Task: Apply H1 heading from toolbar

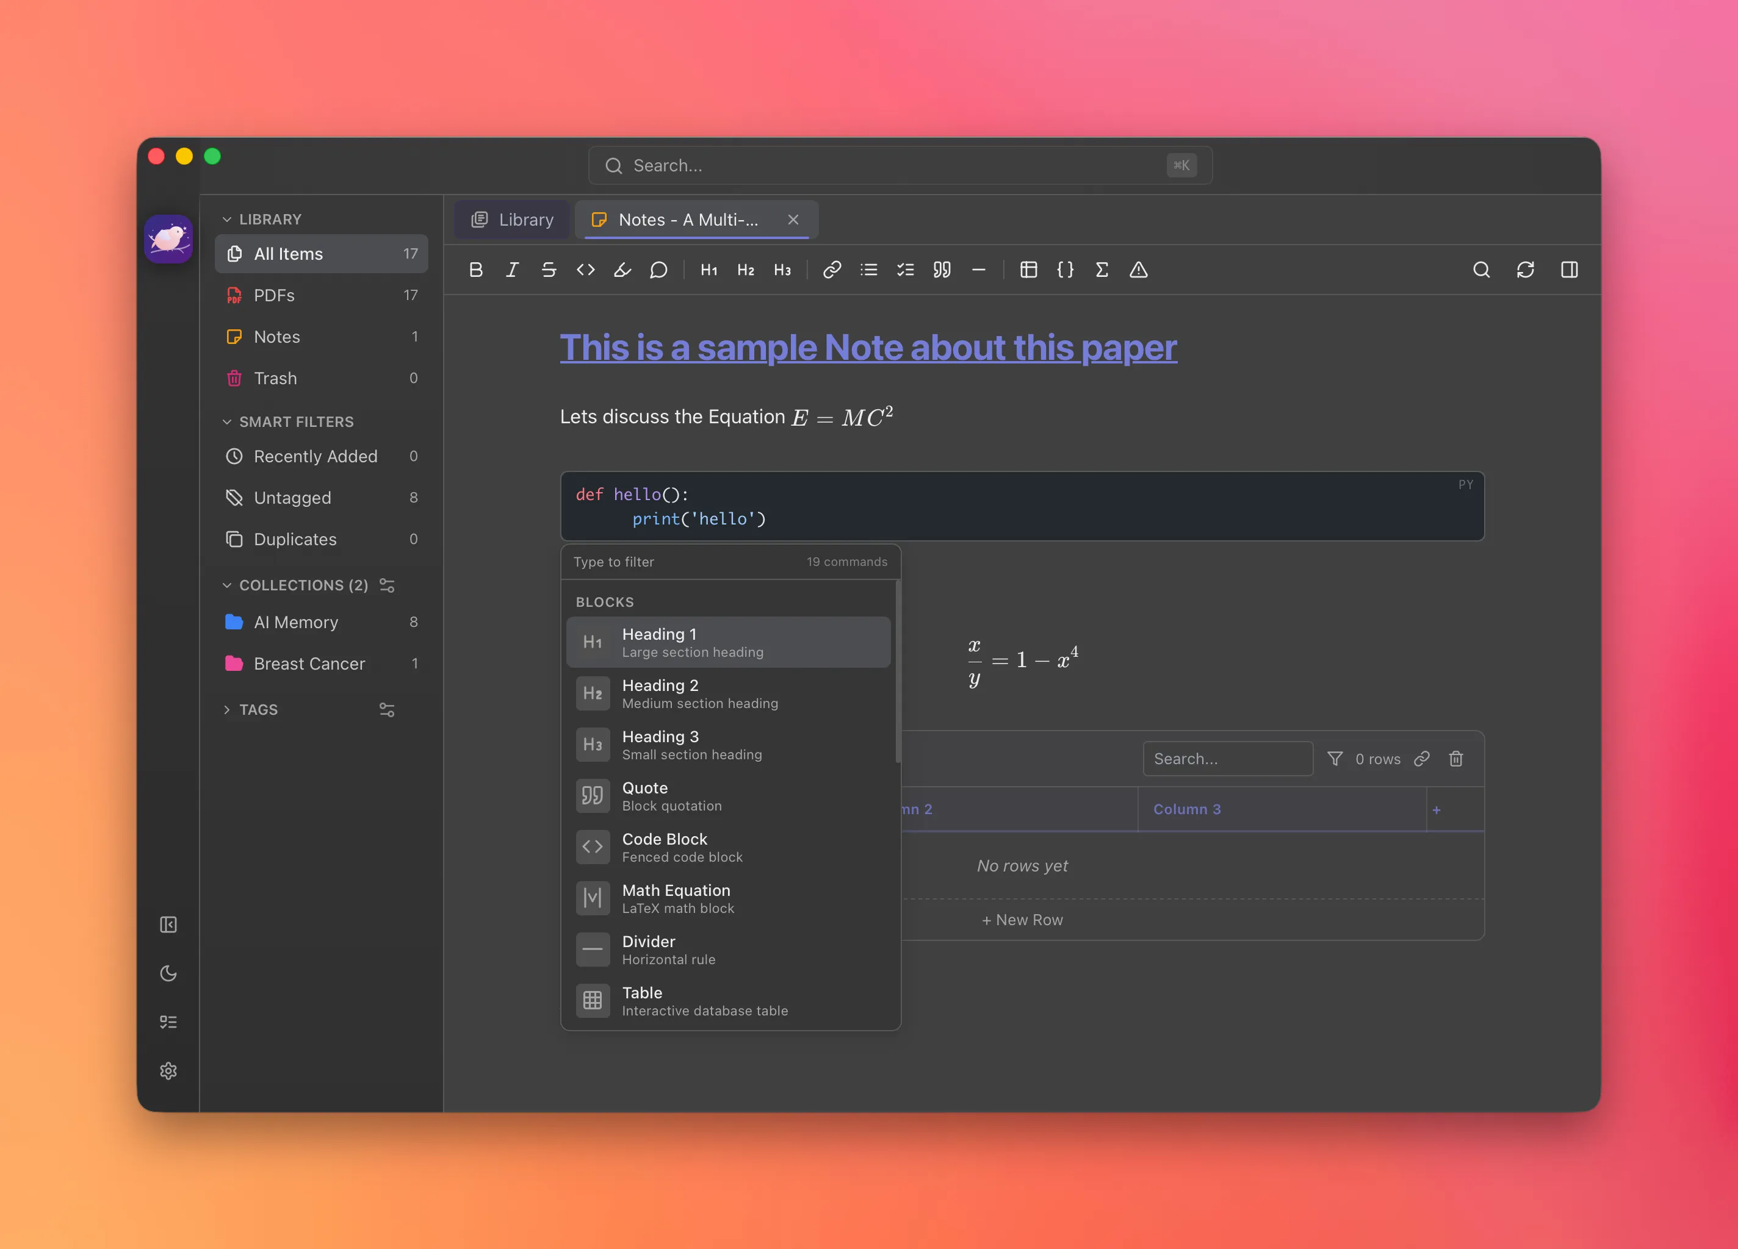Action: coord(709,270)
